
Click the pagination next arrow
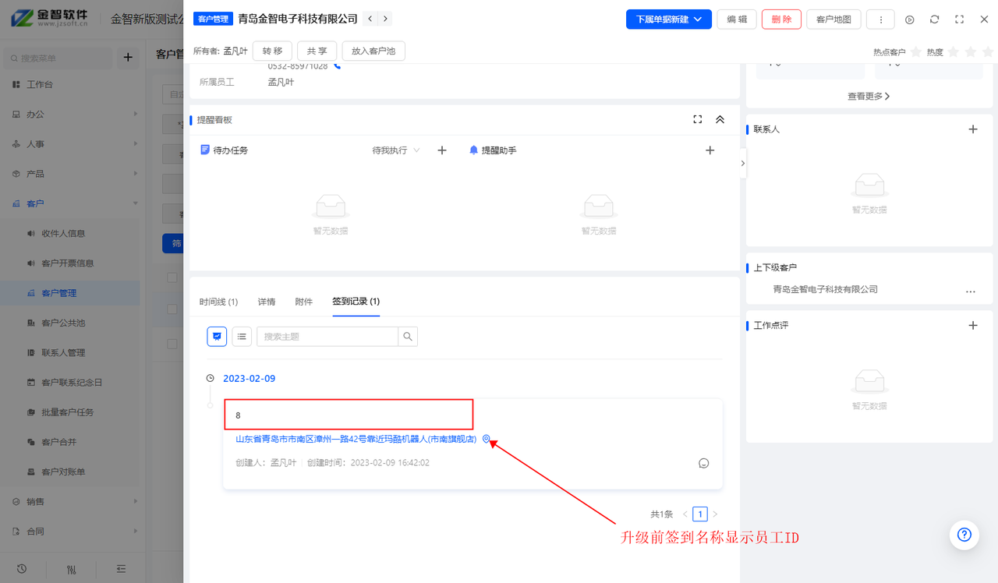[715, 514]
